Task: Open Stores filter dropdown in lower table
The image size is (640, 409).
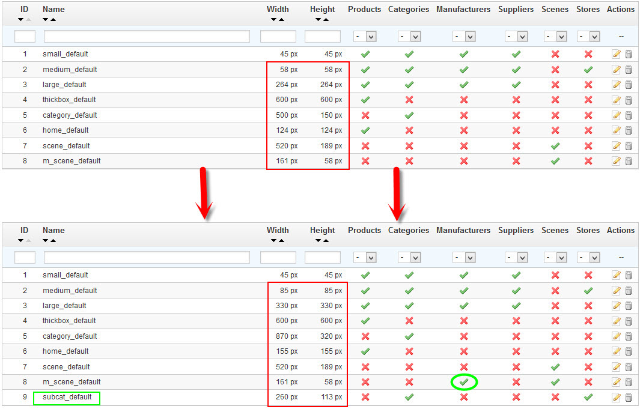Action: [x=588, y=258]
